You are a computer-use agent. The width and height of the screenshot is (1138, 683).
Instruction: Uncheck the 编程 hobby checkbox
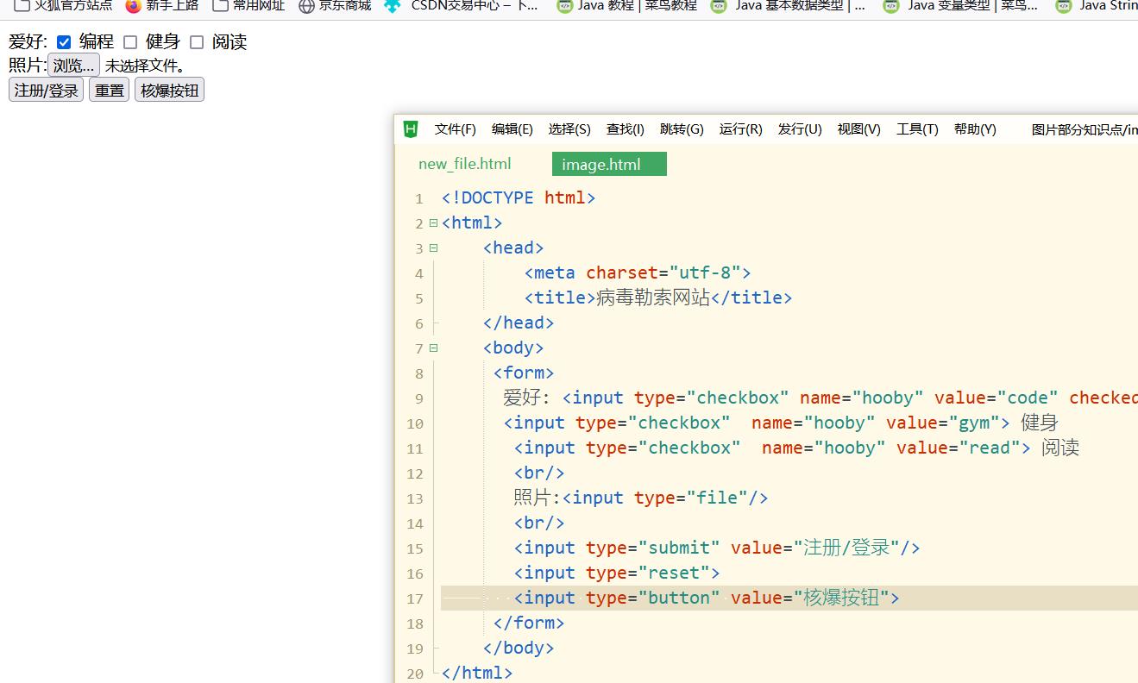click(64, 42)
